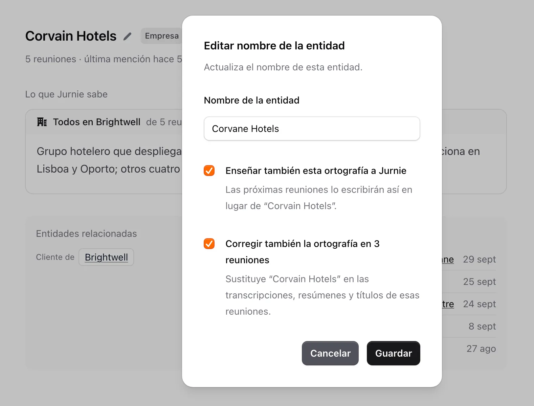Uncheck Corregir también la ortografía en 3 reuniones
The image size is (534, 406).
click(x=209, y=244)
